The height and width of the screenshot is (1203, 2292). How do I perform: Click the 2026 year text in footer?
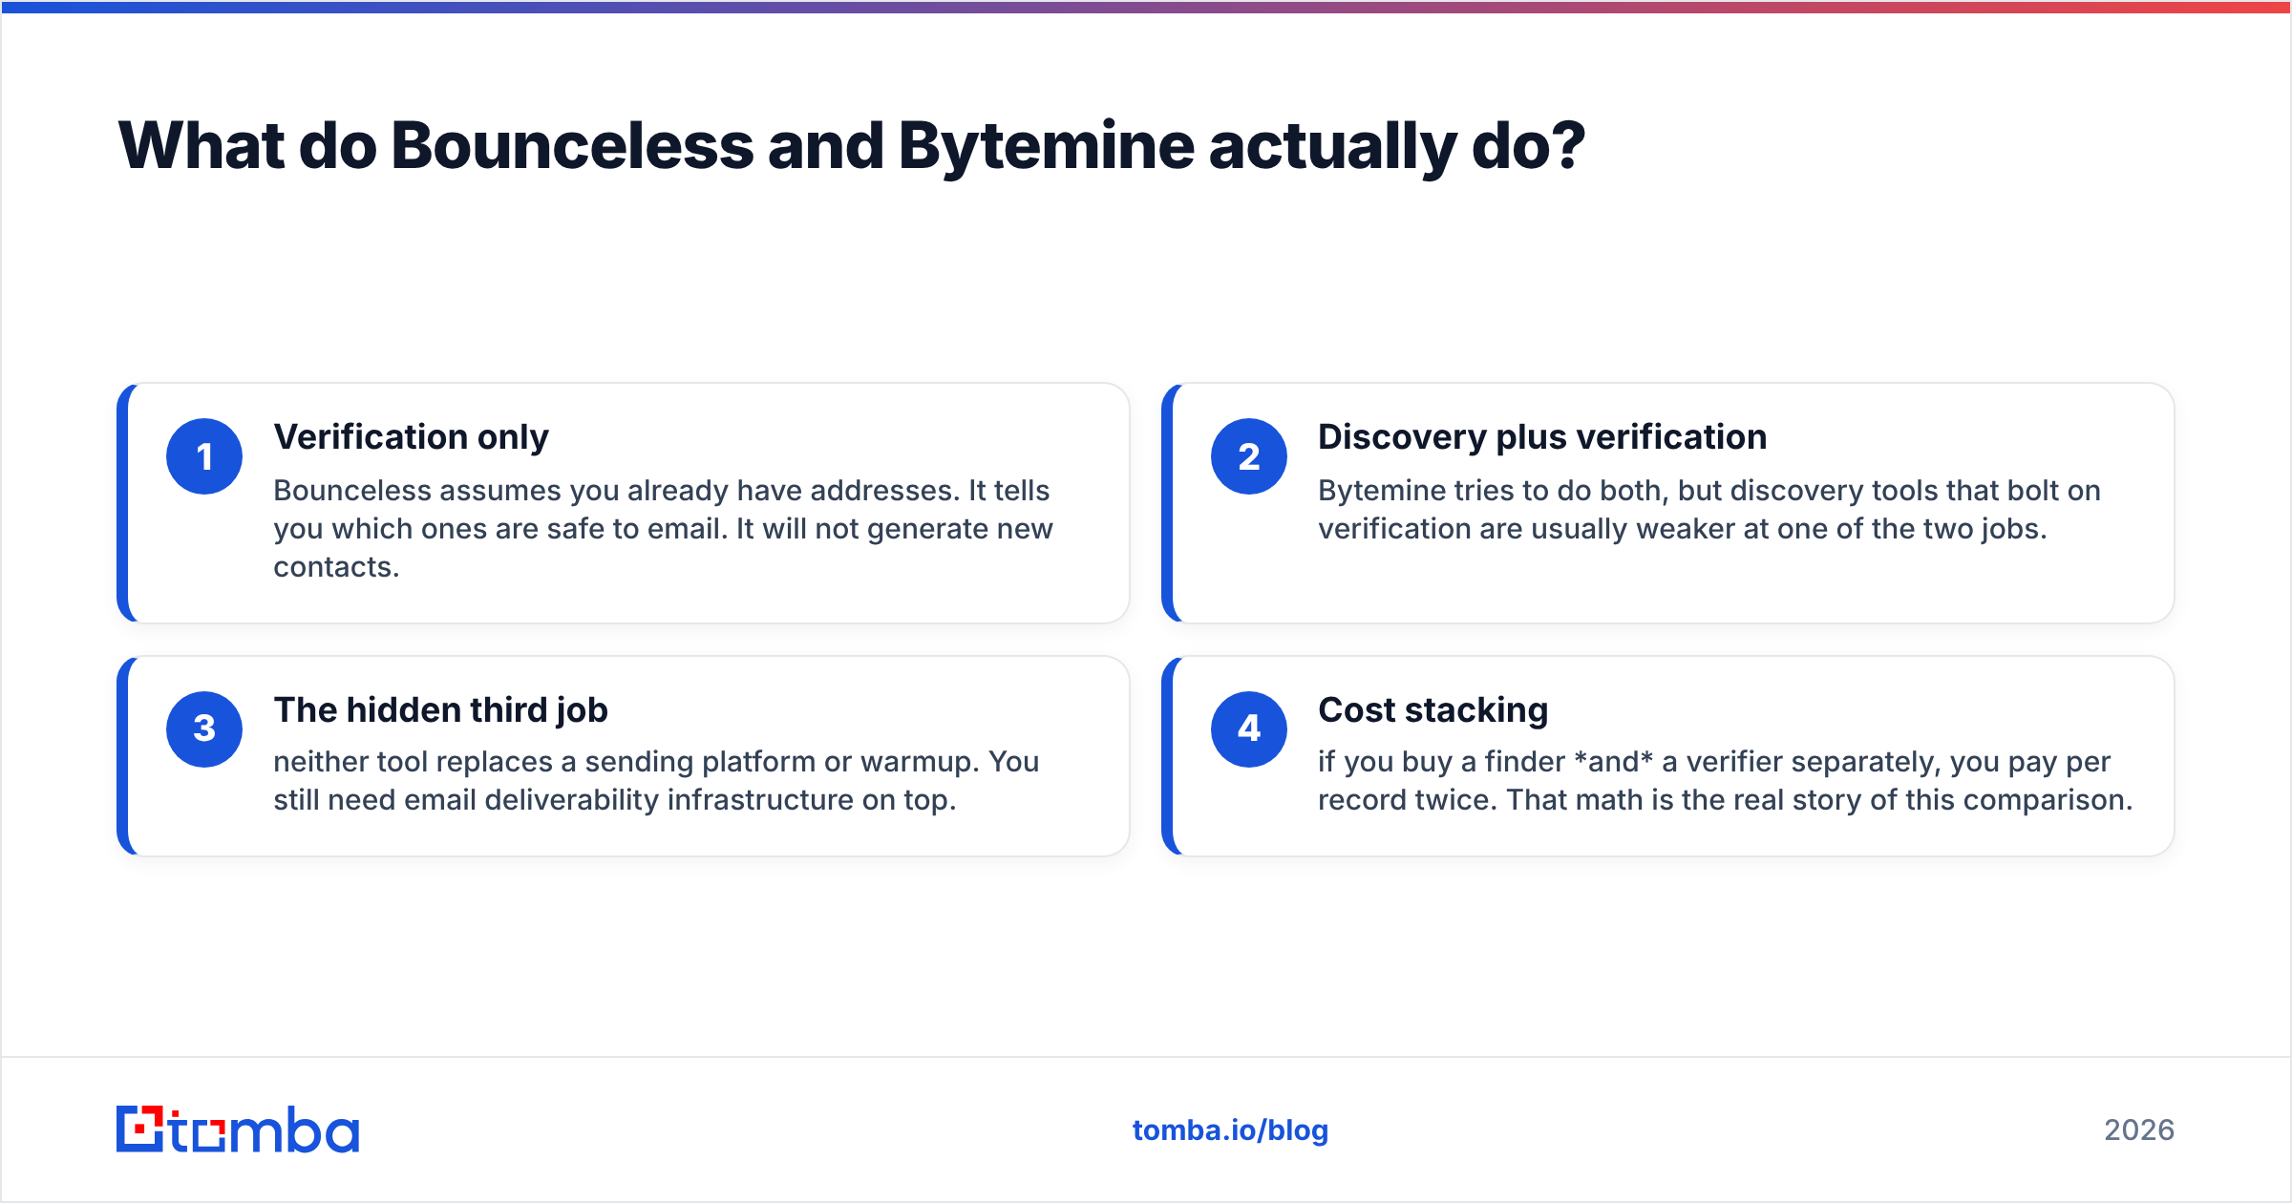point(2139,1130)
